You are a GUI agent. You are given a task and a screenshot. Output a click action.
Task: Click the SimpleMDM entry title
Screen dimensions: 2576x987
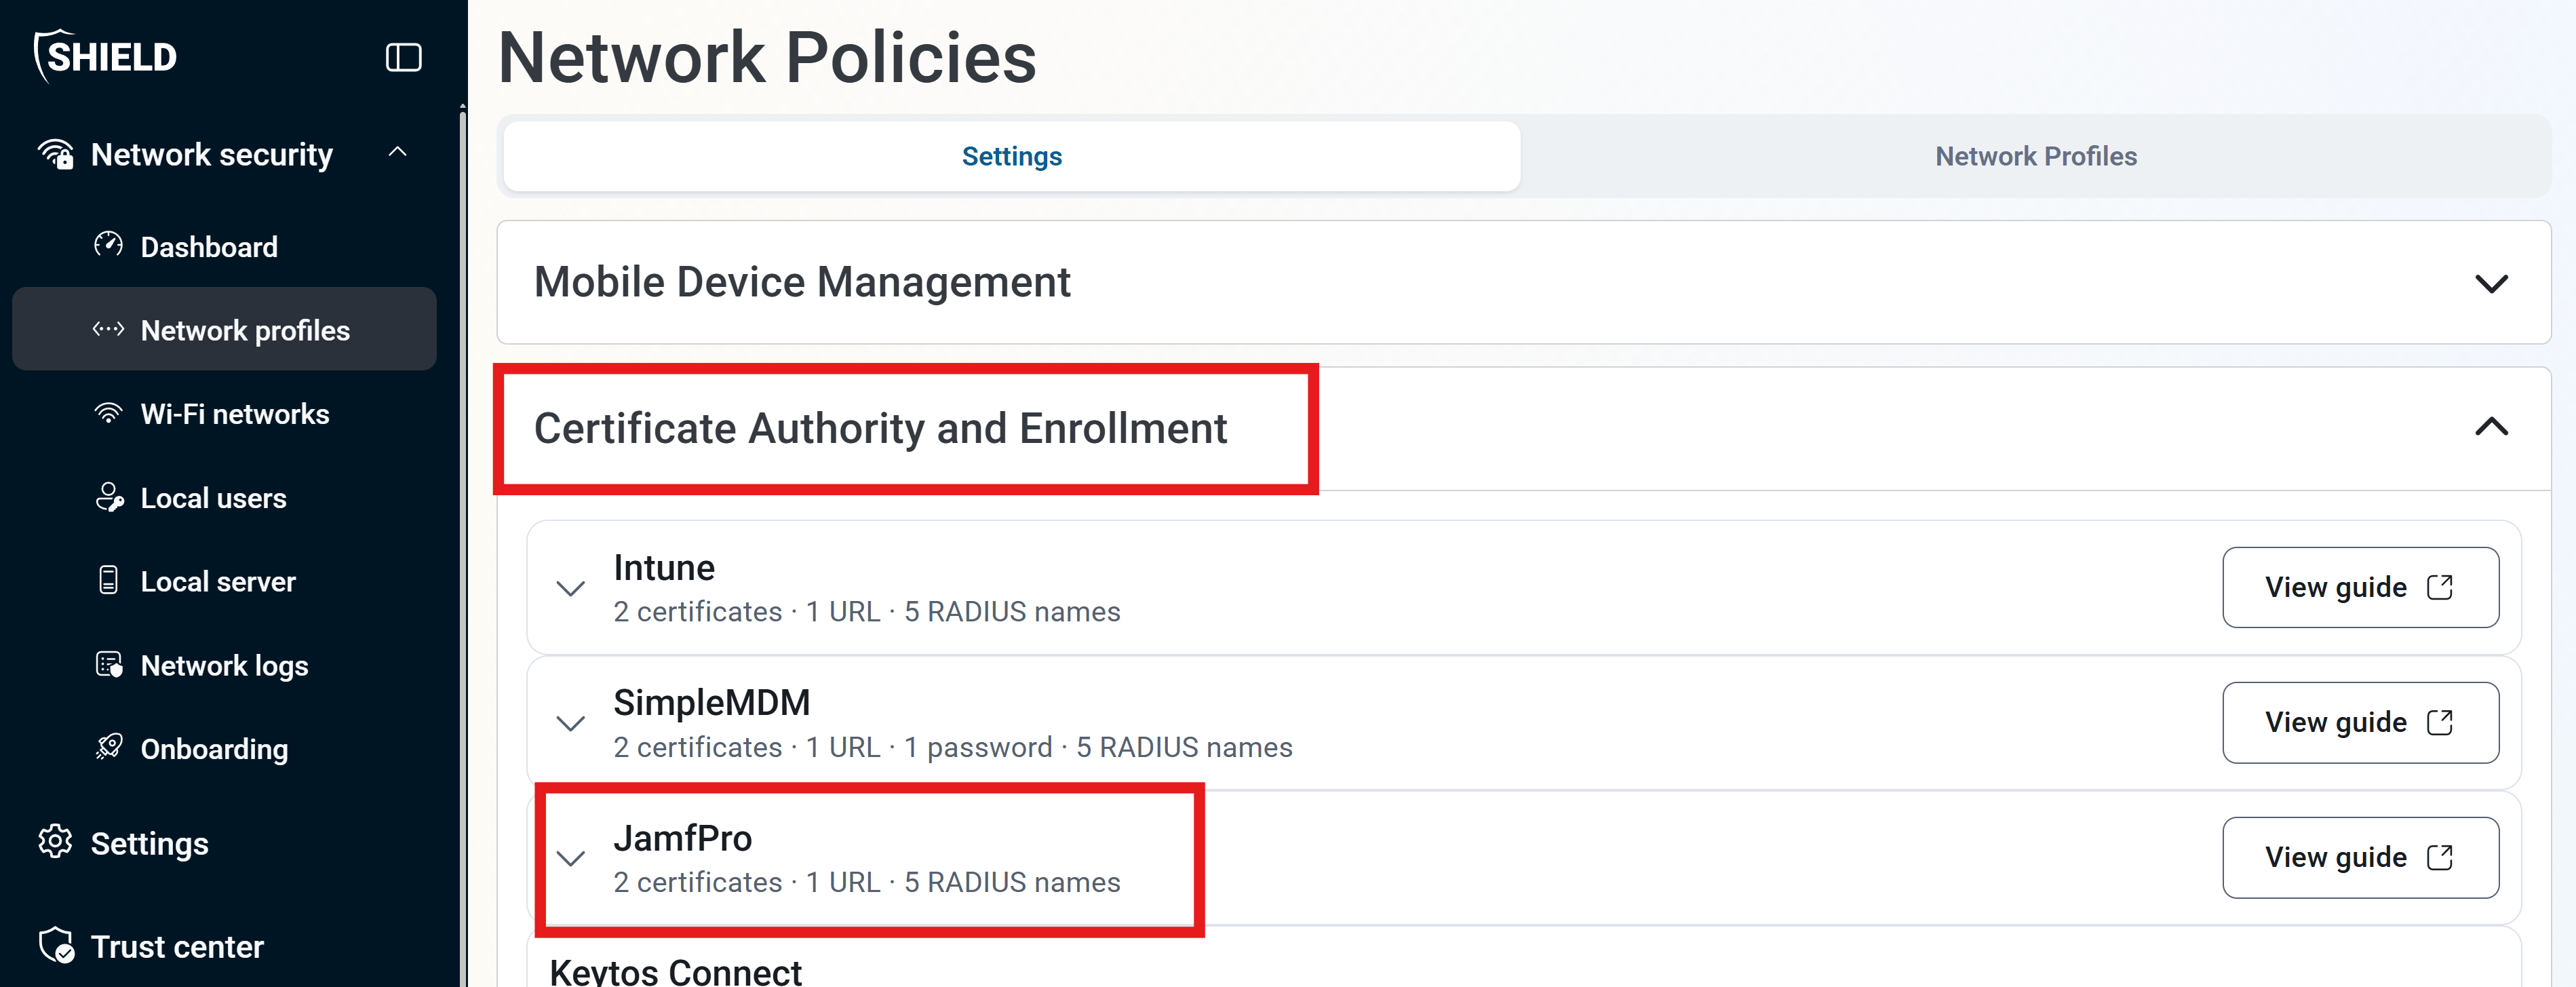point(711,703)
